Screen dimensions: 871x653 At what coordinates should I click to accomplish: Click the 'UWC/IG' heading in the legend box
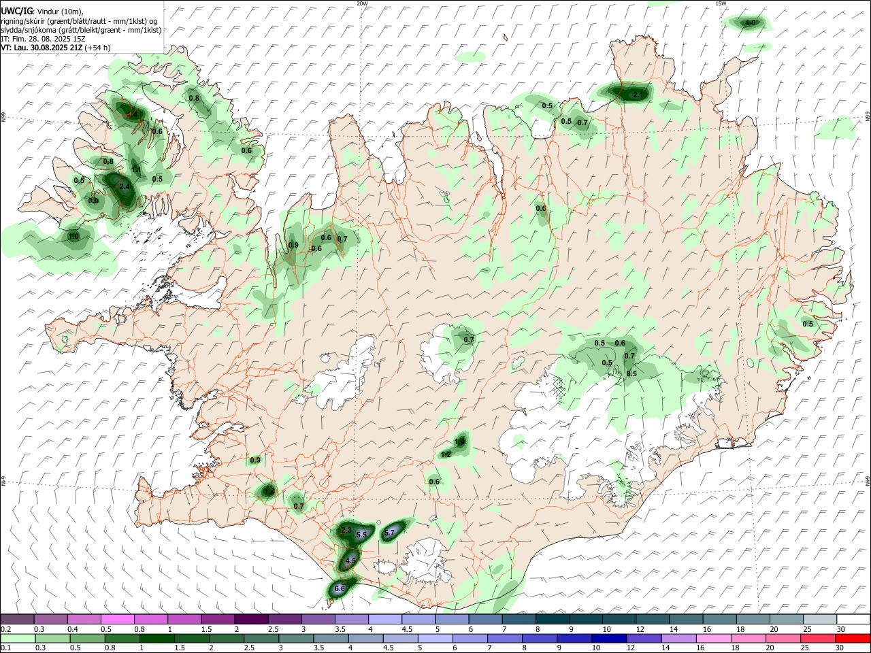click(16, 12)
